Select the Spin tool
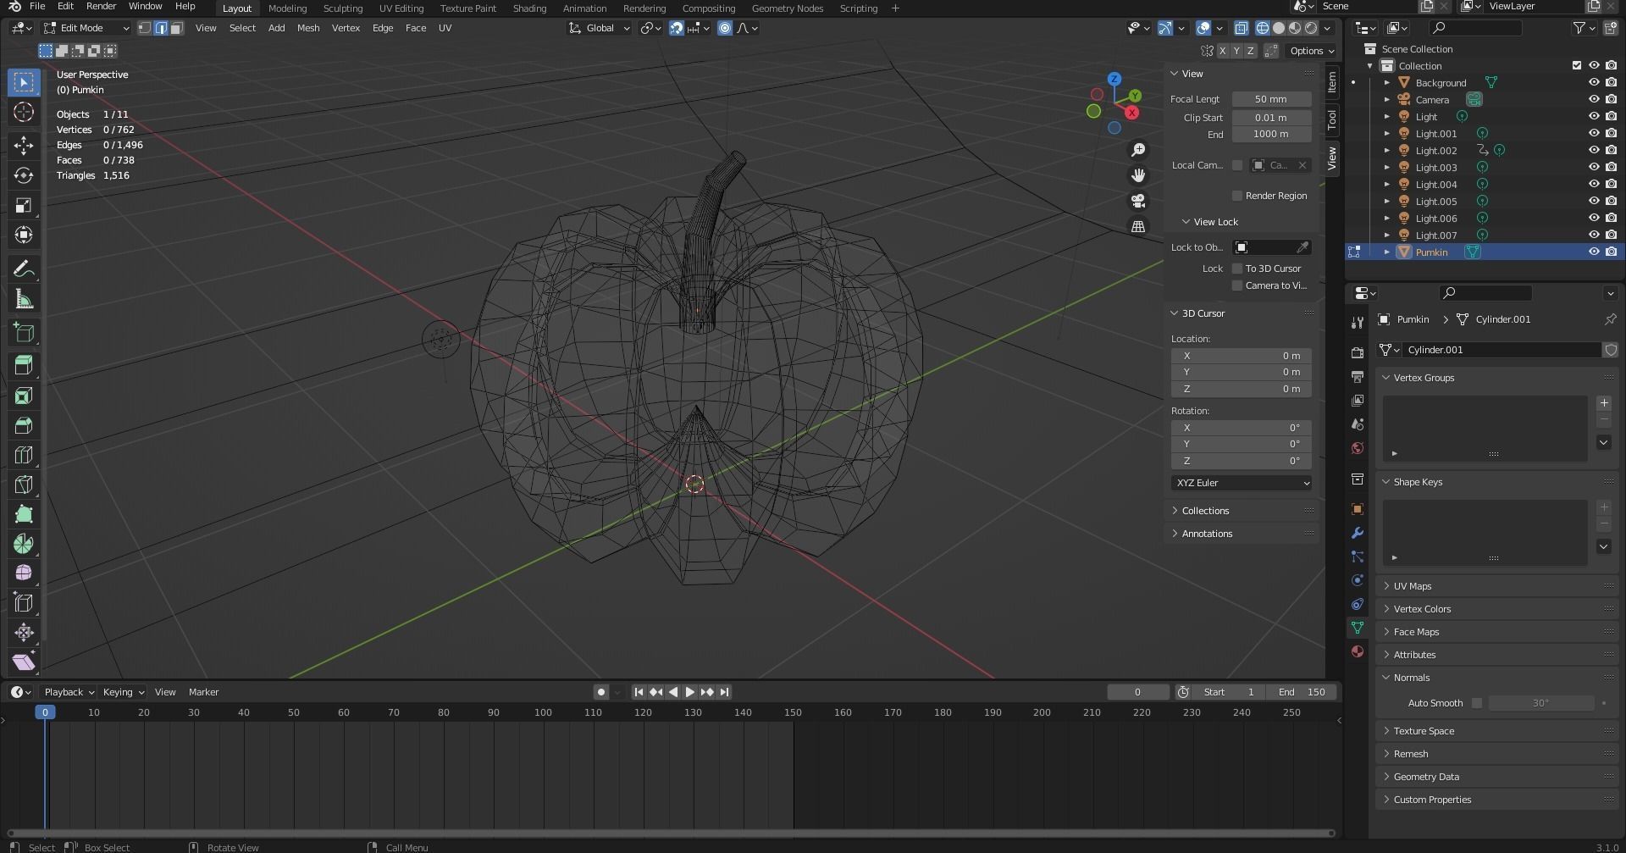 [x=24, y=544]
